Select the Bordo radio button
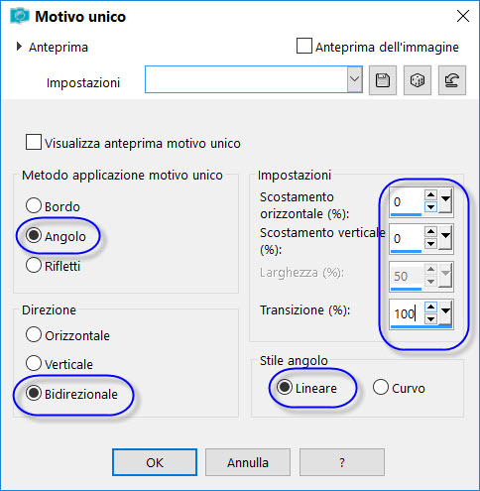 tap(34, 205)
